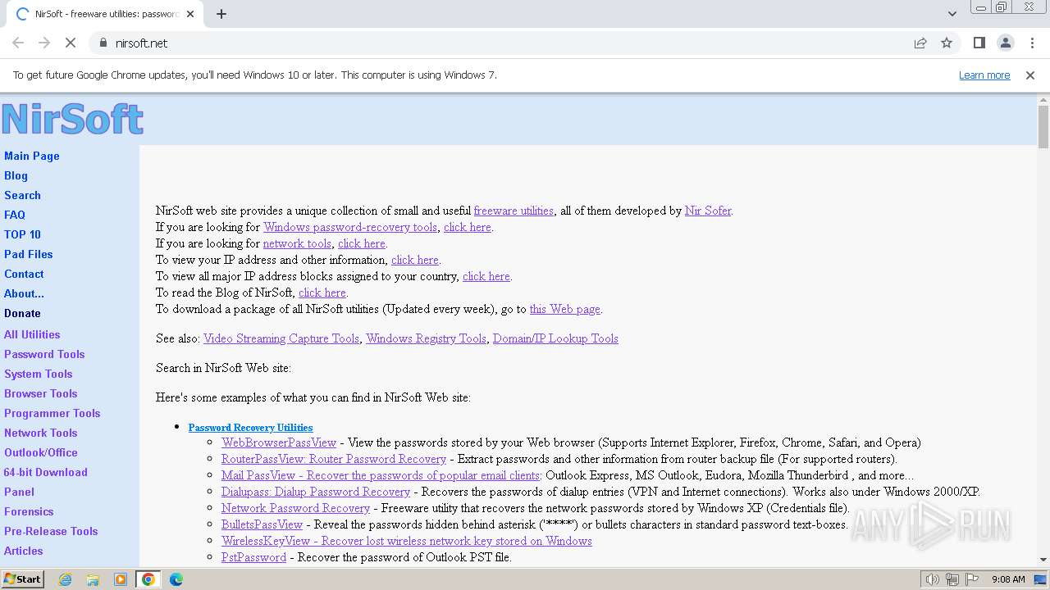Viewport: 1050px width, 590px height.
Task: Click the page vertical scrollbar thumb
Action: click(1043, 127)
